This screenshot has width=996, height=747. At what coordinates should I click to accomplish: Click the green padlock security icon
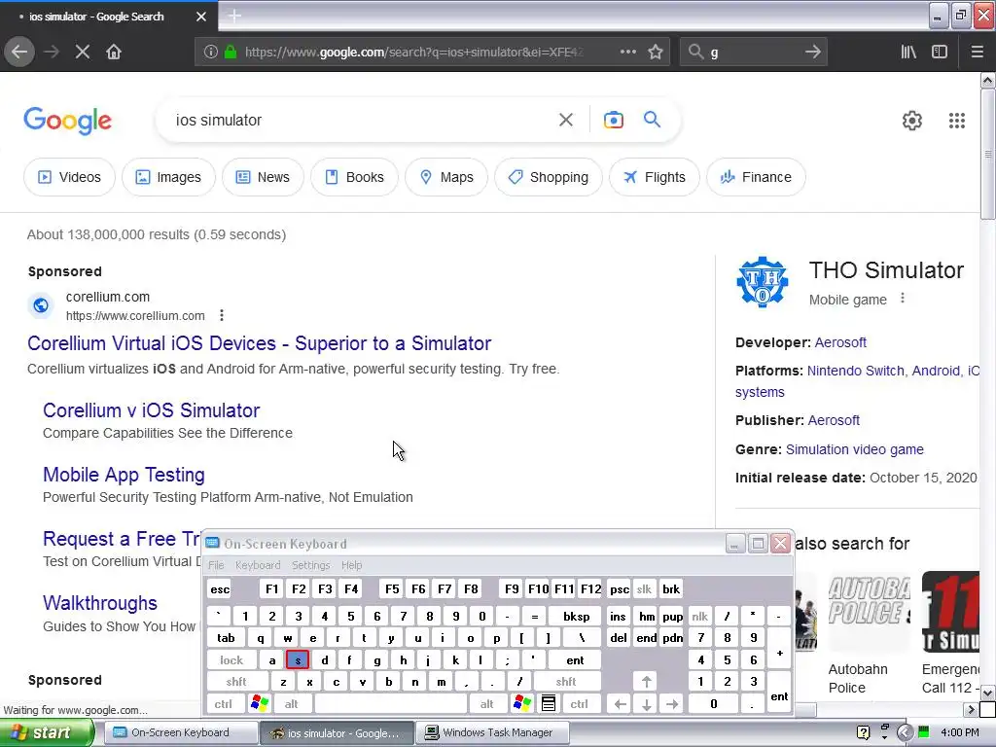click(231, 52)
